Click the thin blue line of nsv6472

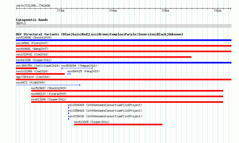[x=48, y=85]
